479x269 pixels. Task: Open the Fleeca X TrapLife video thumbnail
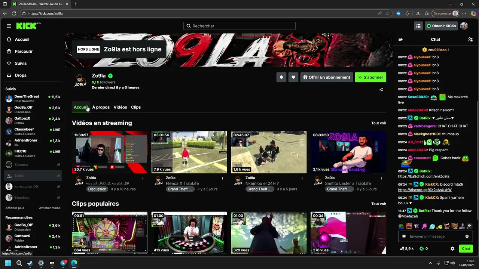[x=189, y=152]
